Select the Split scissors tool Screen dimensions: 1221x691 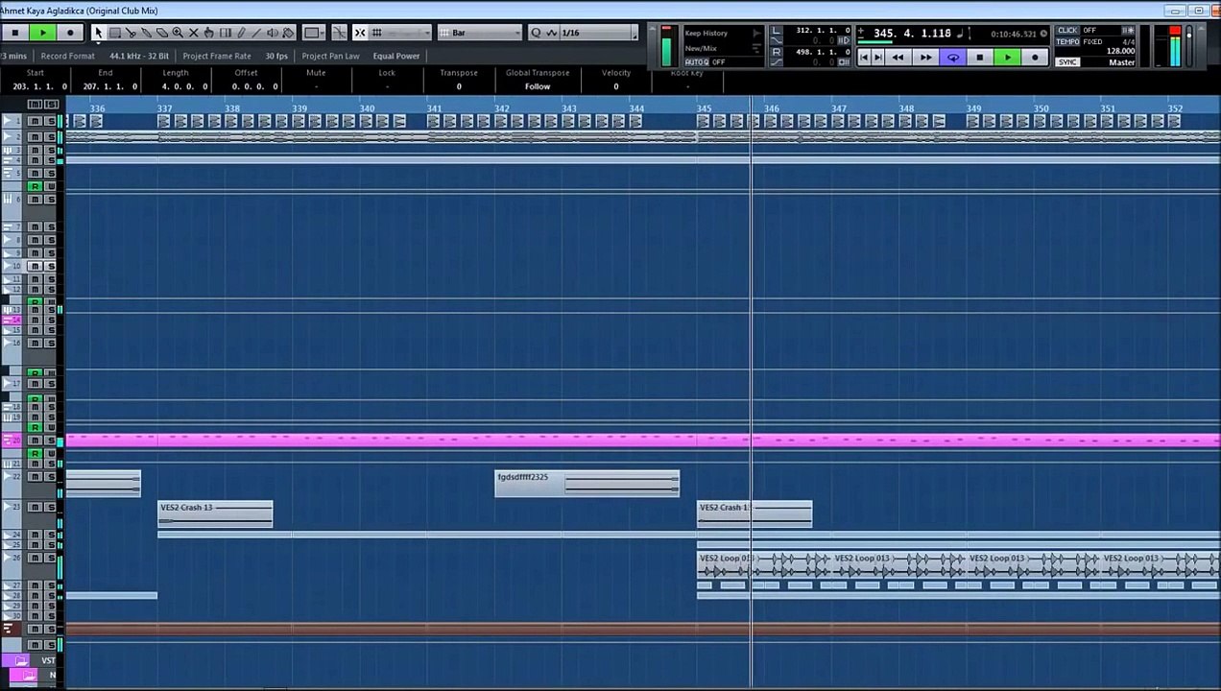[131, 33]
